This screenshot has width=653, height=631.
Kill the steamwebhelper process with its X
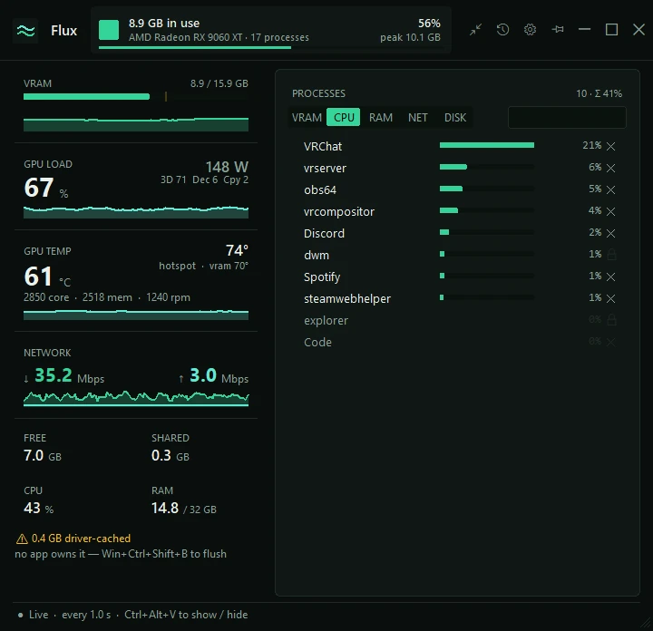[x=610, y=298]
